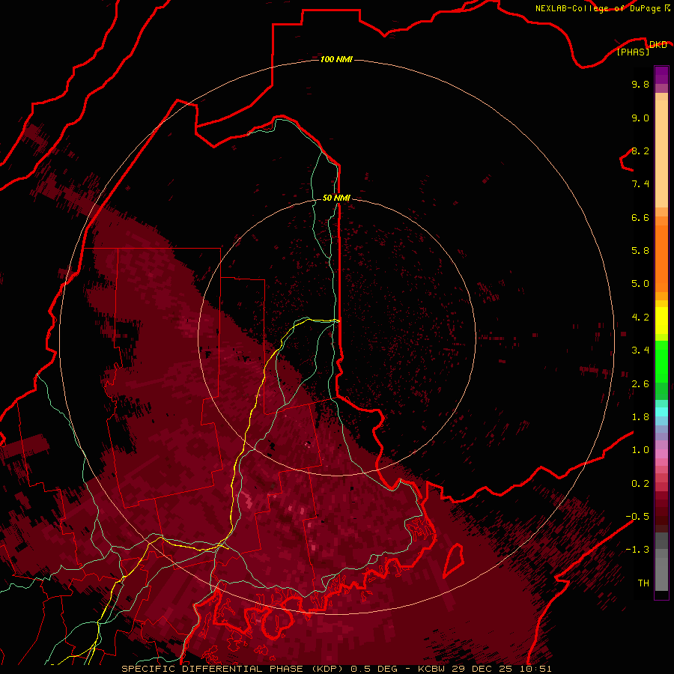This screenshot has width=674, height=674.
Task: Click the 9.0 value on the color scale
Action: (x=640, y=118)
